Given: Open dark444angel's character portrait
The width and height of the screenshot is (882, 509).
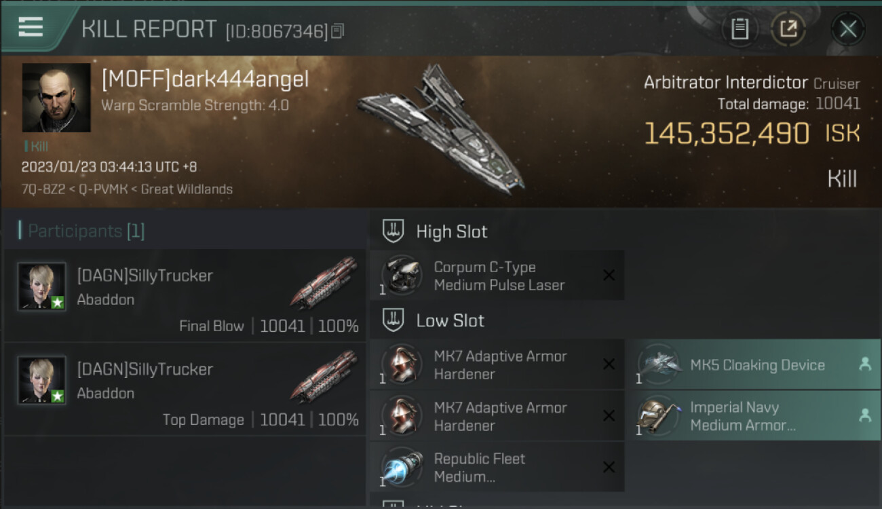Looking at the screenshot, I should coord(56,98).
